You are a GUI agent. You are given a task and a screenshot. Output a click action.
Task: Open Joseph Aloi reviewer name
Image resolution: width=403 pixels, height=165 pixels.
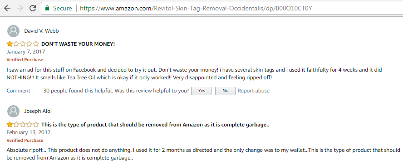[x=38, y=111]
